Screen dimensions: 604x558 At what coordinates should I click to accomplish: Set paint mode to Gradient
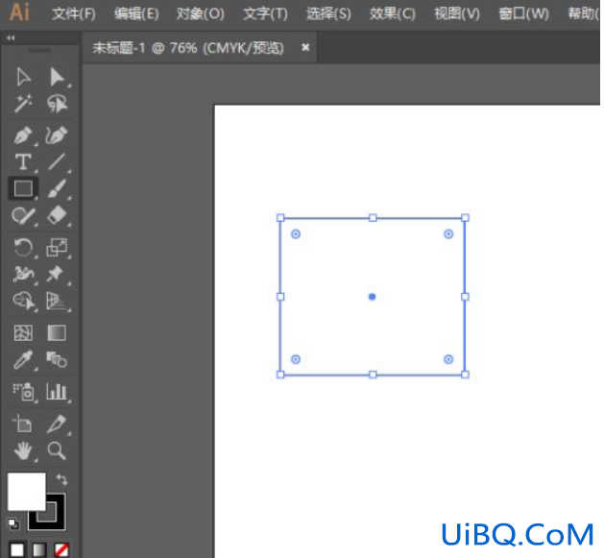click(39, 550)
